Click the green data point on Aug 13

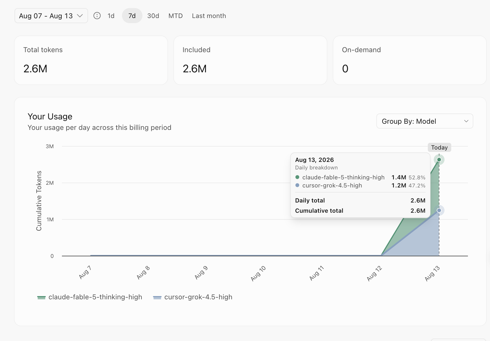pyautogui.click(x=439, y=160)
